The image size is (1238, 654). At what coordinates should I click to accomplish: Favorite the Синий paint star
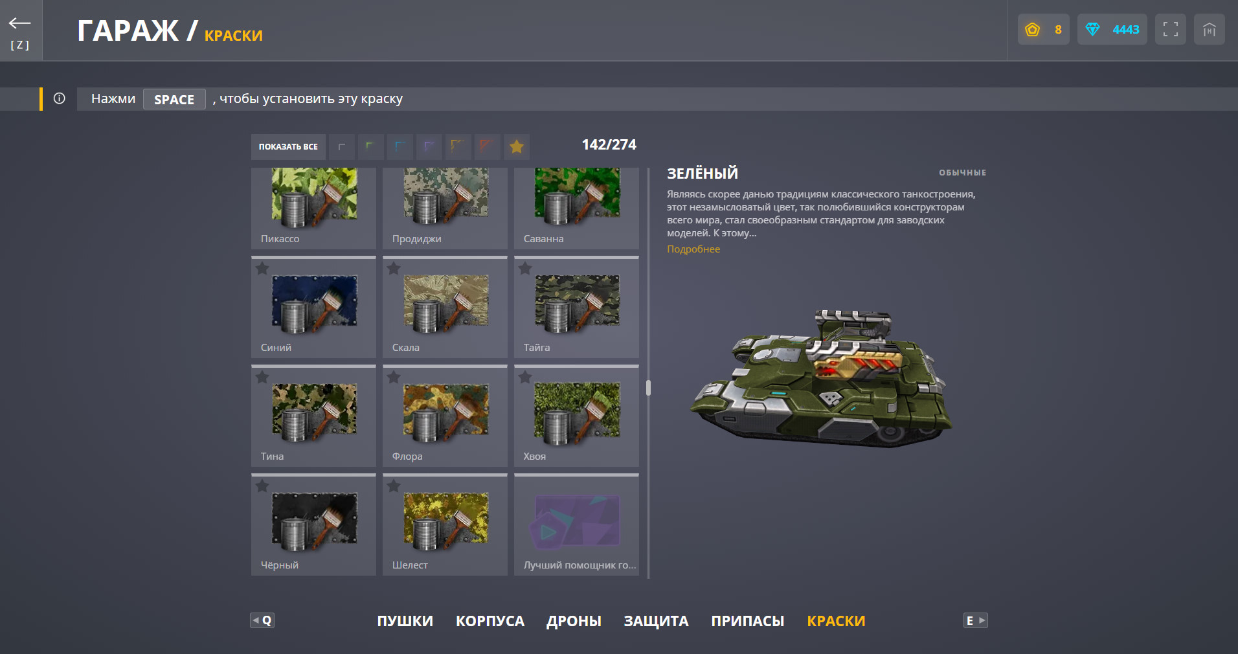tap(262, 268)
